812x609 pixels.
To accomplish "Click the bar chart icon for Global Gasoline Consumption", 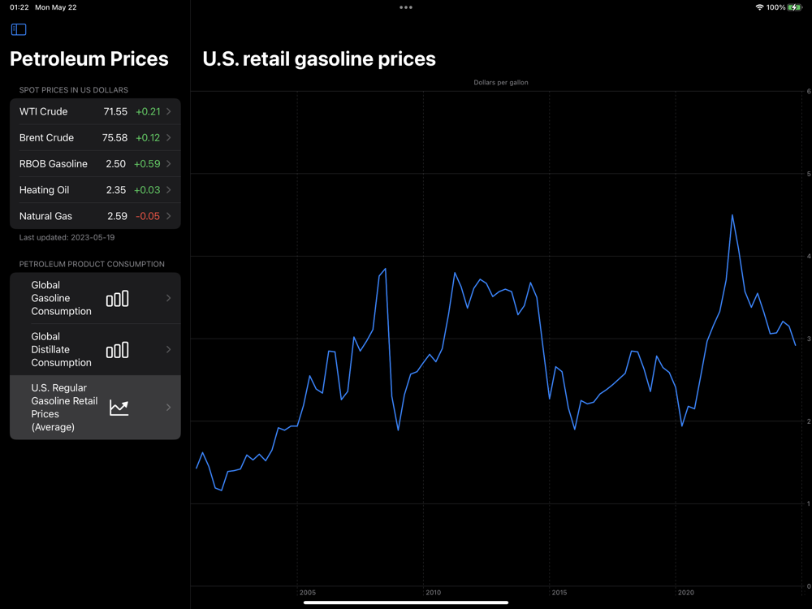I will tap(117, 298).
